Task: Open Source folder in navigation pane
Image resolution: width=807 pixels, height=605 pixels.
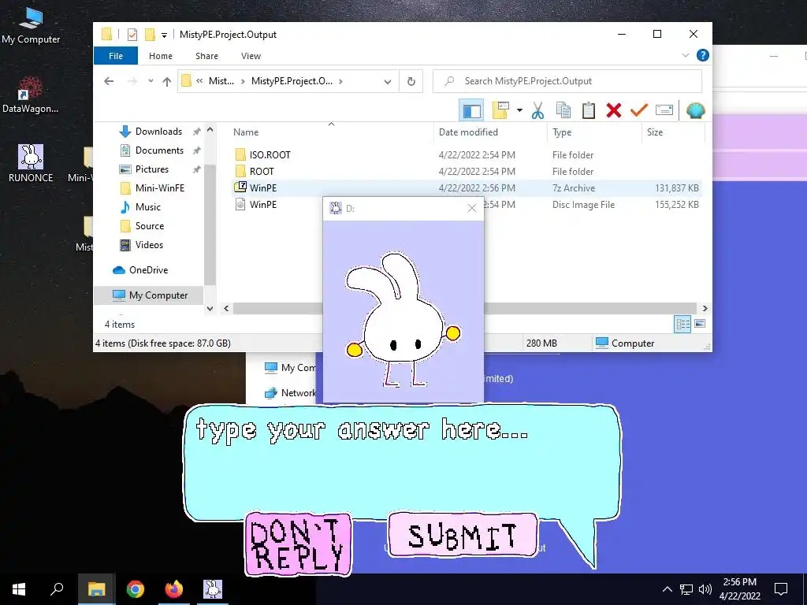Action: (149, 226)
